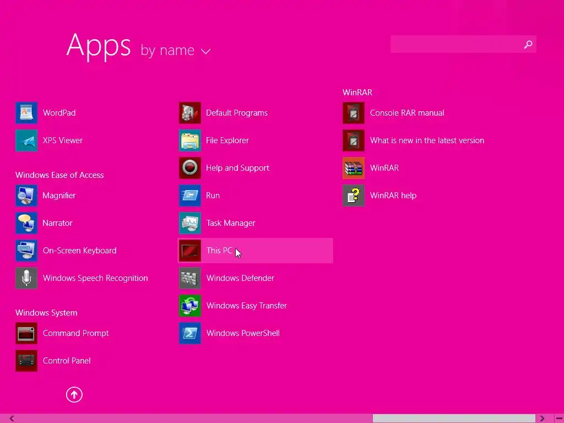564x423 pixels.
Task: Start Narrator from its icon
Action: [x=26, y=223]
